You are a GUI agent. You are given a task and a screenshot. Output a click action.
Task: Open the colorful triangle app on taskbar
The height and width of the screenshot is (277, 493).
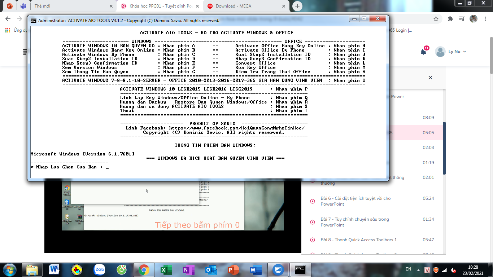point(77,269)
